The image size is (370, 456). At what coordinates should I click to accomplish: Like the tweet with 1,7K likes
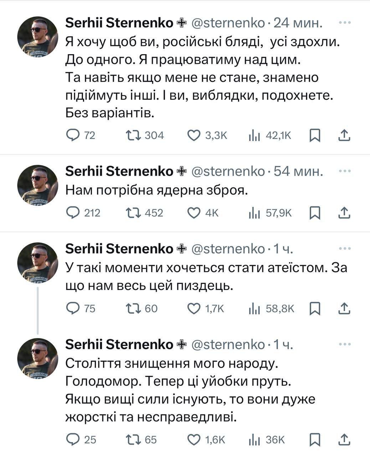(194, 308)
